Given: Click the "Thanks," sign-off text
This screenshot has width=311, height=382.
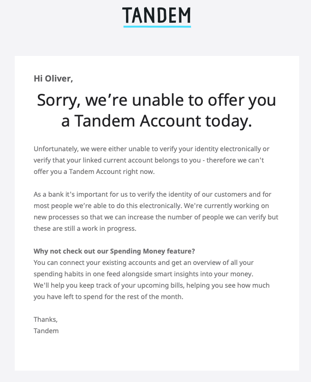Looking at the screenshot, I should click(46, 319).
